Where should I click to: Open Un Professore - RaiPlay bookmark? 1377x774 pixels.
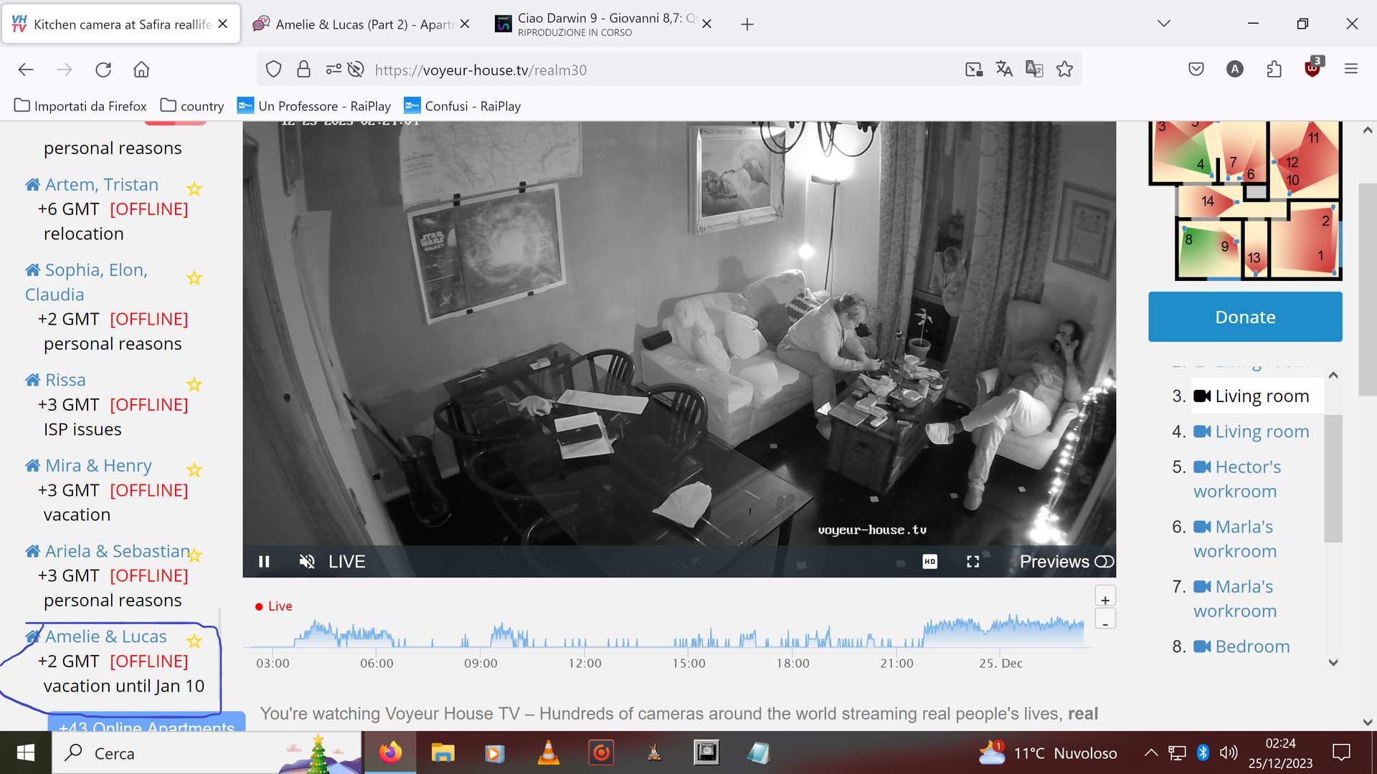314,106
